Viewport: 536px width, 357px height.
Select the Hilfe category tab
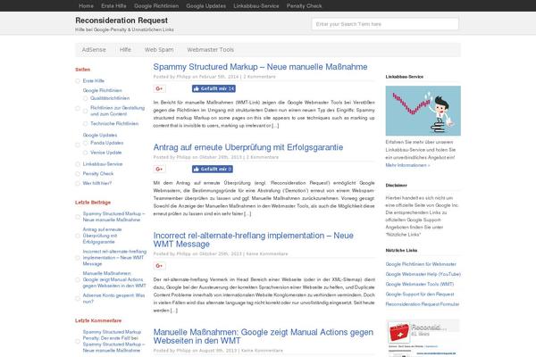125,50
